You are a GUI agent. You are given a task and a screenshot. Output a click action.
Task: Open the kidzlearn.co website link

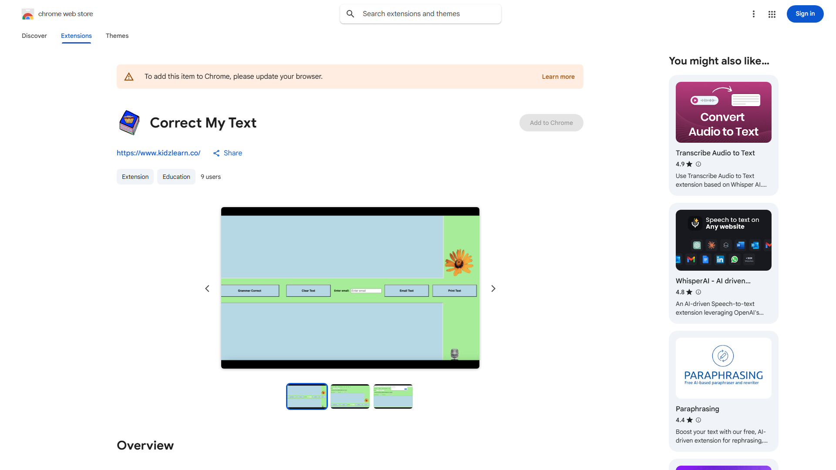click(x=158, y=153)
